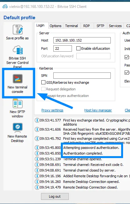Screen dimensions: 130x204
Task: Select the RDP tab
Action: point(86,26)
